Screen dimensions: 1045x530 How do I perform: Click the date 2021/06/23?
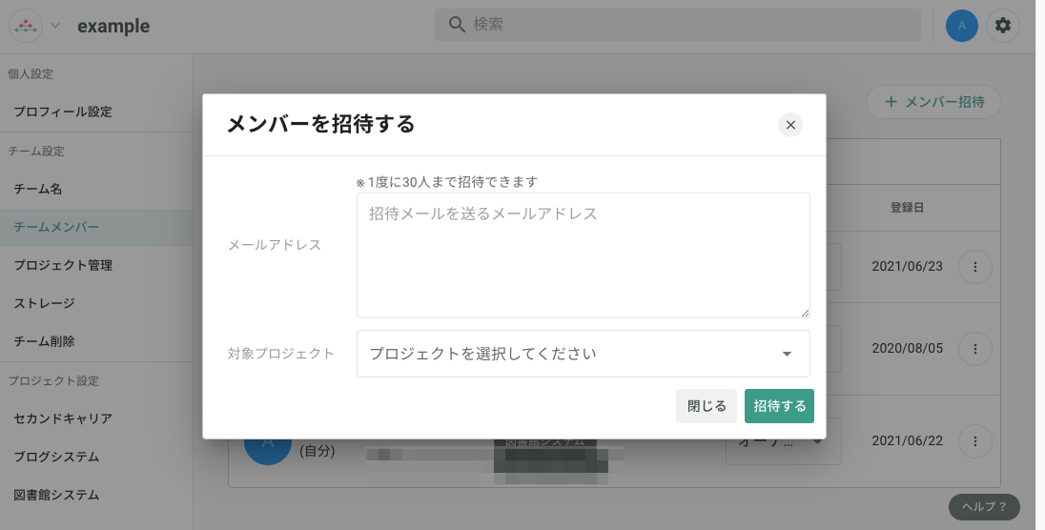[907, 266]
